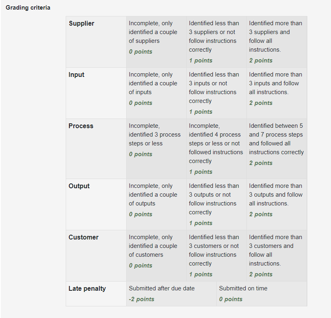The image size is (331, 318).
Task: Select Customer level 'Identified more than 3 customers'
Action: (x=277, y=256)
